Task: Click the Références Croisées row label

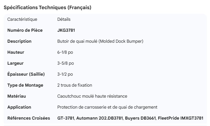Action: click(x=29, y=118)
